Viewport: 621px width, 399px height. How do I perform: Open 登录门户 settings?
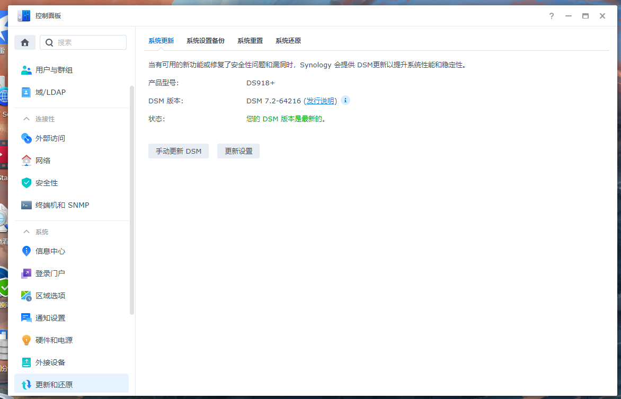tap(72, 273)
